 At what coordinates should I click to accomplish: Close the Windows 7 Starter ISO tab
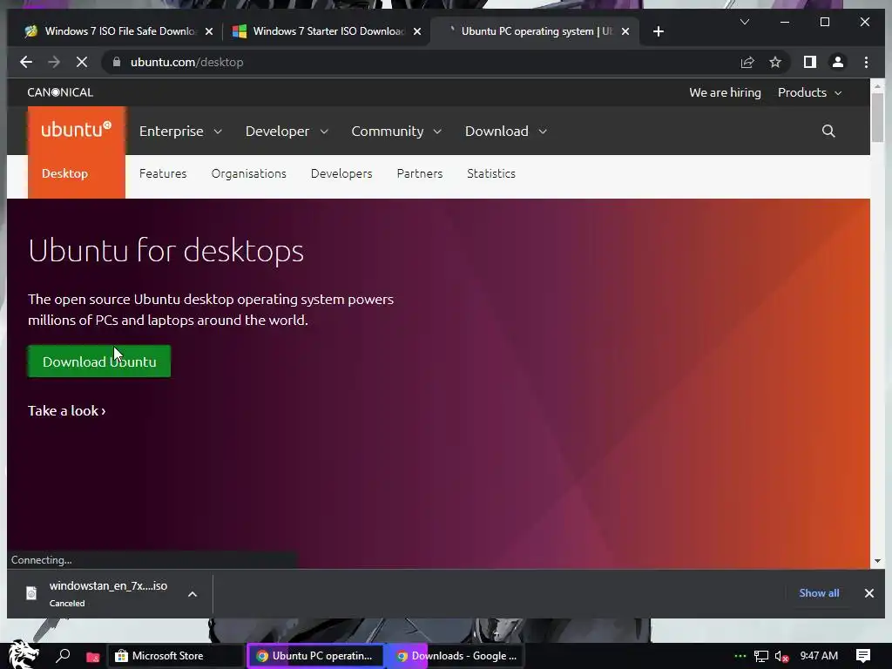417,31
